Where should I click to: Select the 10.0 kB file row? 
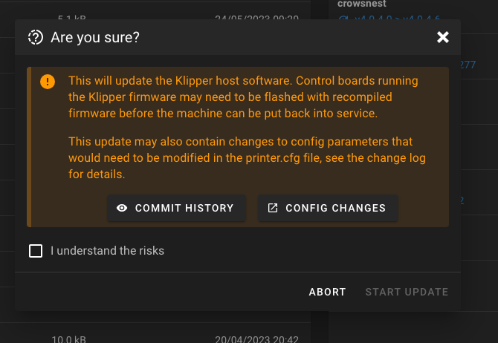pos(155,333)
